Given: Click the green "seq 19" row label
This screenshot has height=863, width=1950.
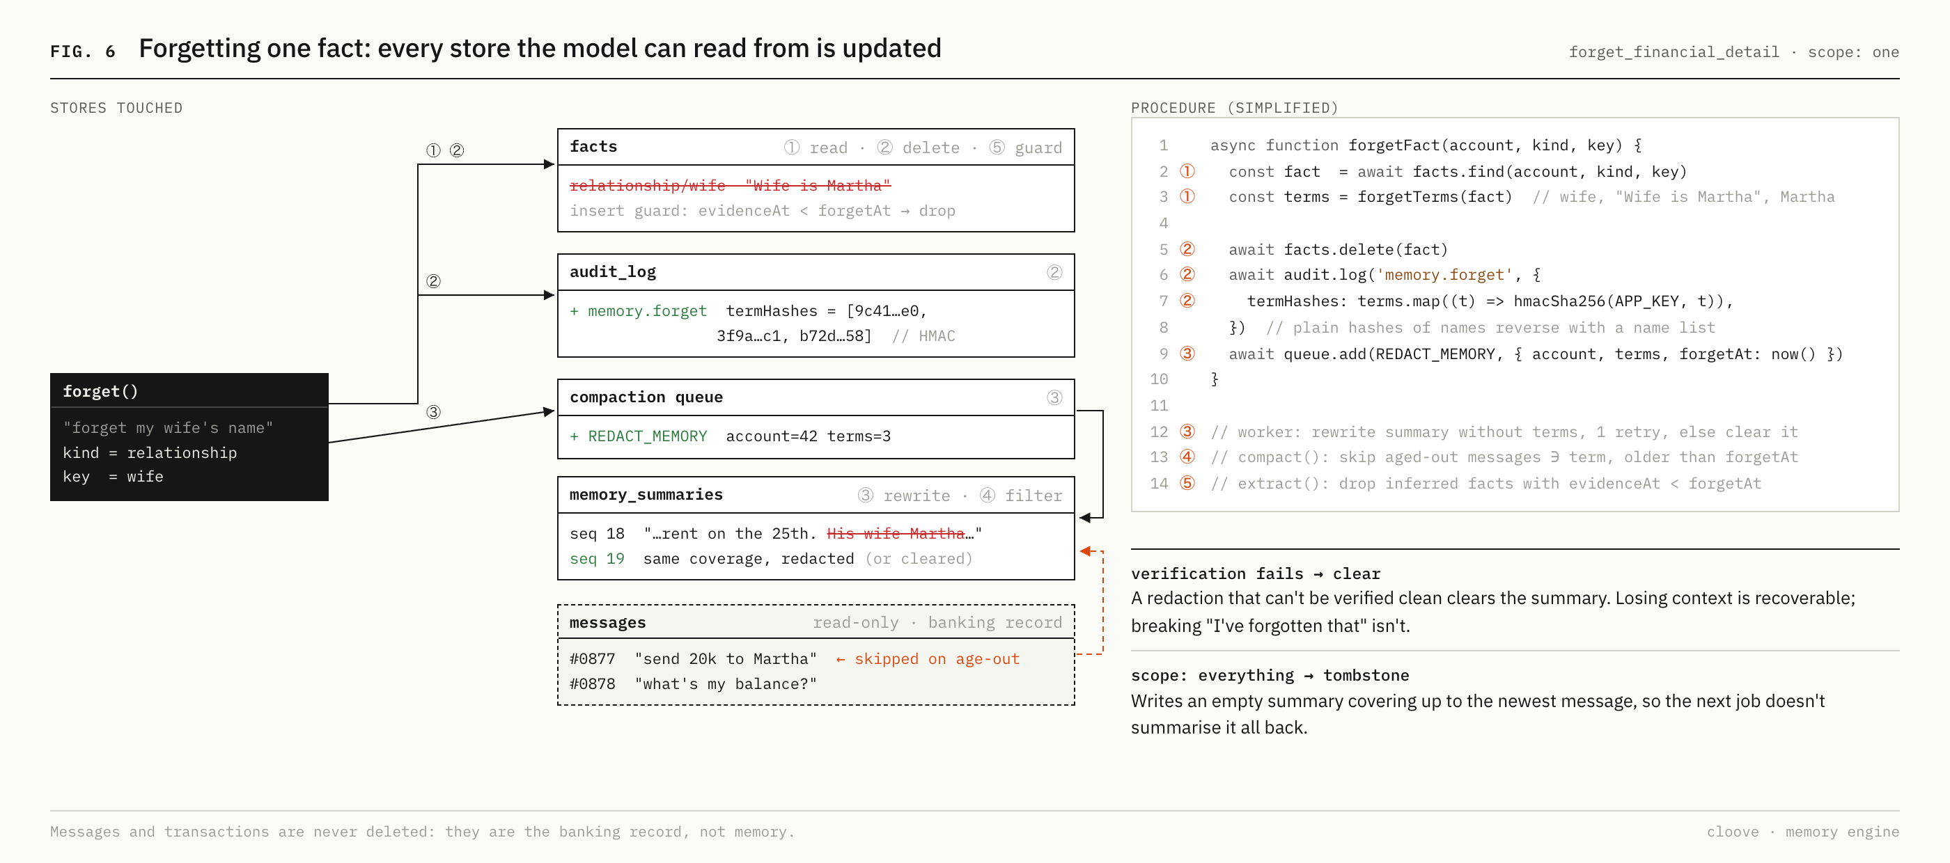Looking at the screenshot, I should [598, 558].
